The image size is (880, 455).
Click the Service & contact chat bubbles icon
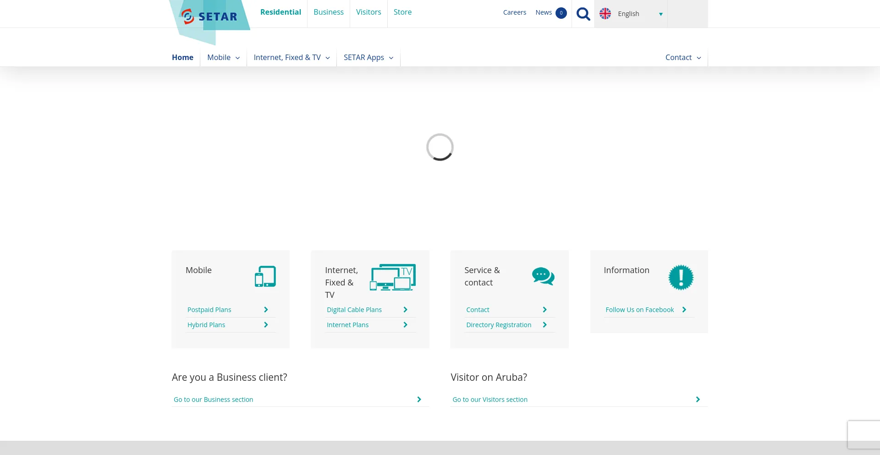tap(543, 276)
